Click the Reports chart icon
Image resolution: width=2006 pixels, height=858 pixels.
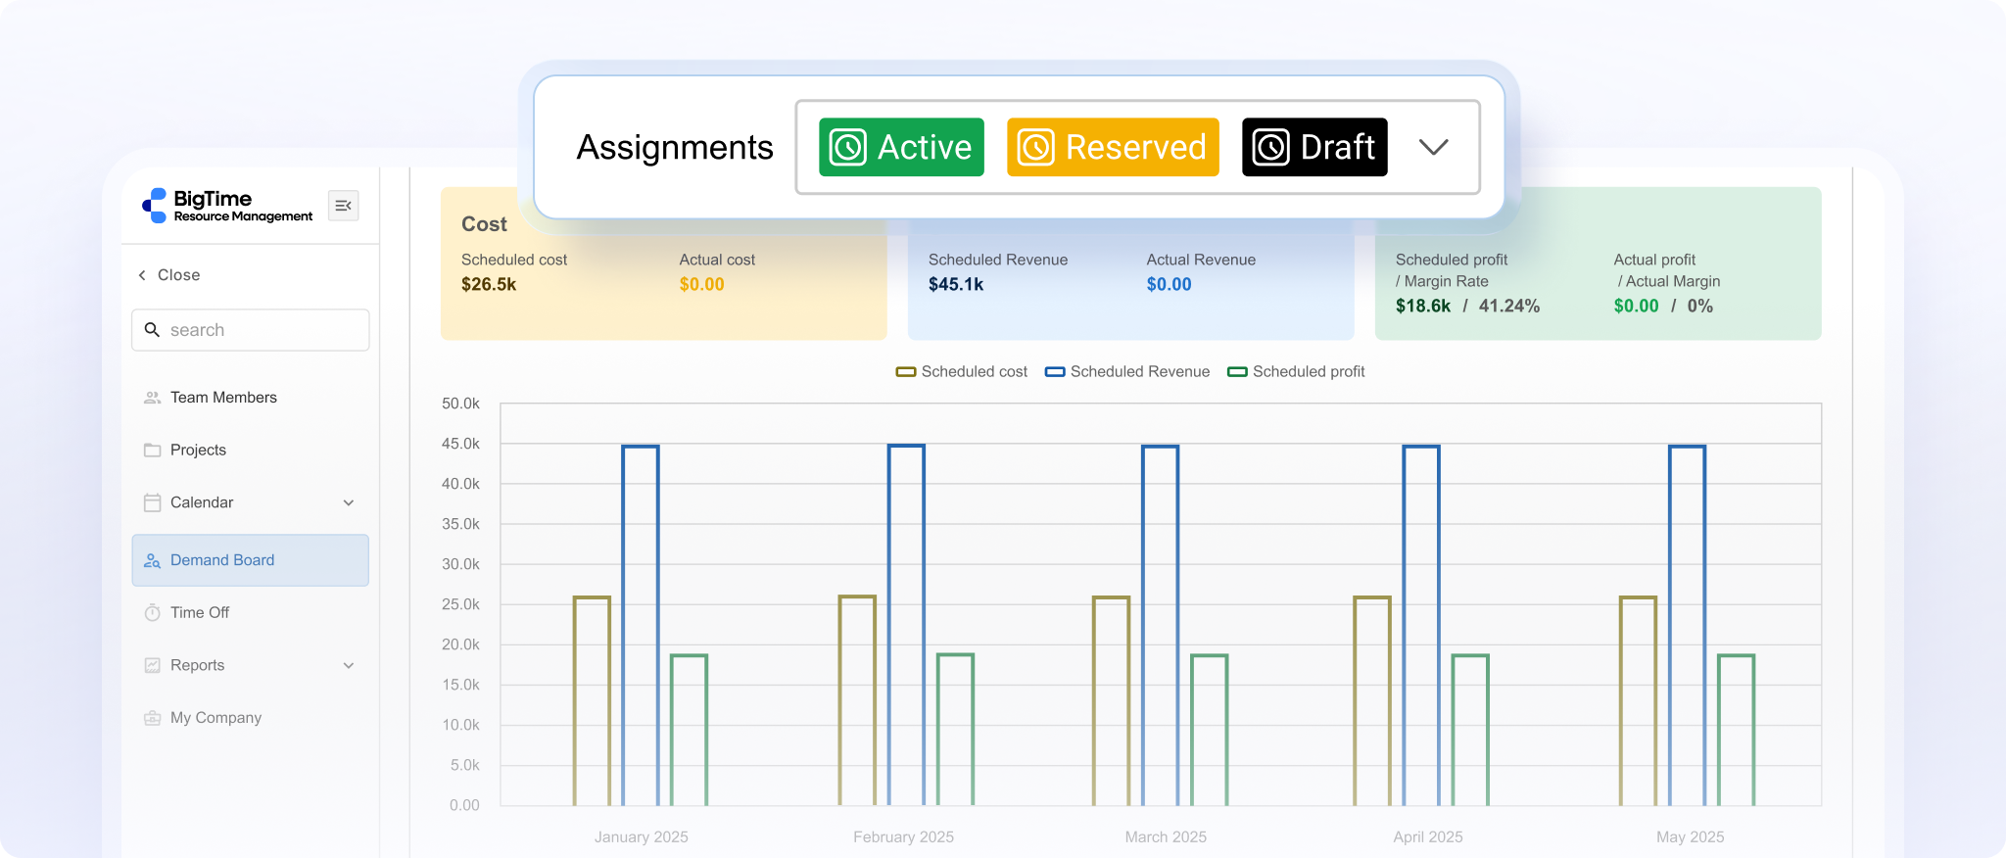tap(152, 666)
